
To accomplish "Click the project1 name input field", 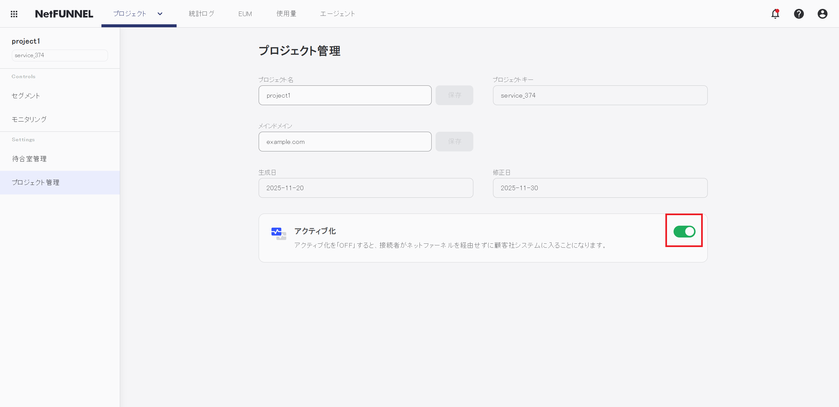I will (345, 95).
